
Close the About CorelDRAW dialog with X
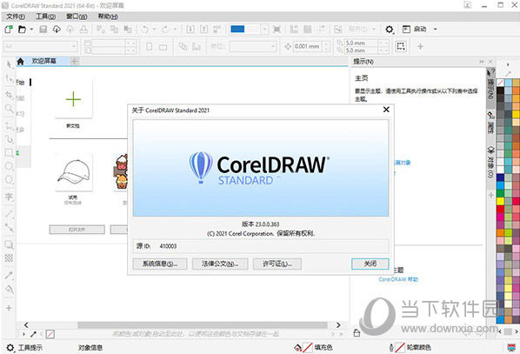click(x=386, y=110)
